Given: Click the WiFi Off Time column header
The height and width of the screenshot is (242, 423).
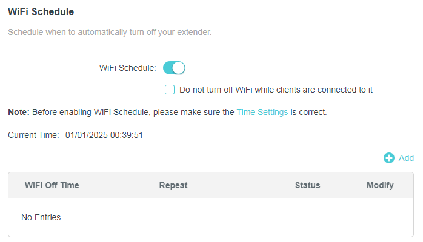Looking at the screenshot, I should [52, 185].
